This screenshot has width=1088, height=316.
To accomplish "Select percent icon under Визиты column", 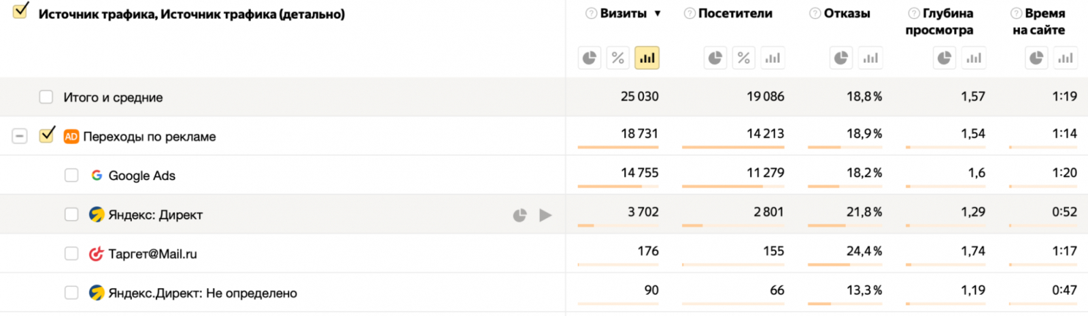I will coord(618,58).
